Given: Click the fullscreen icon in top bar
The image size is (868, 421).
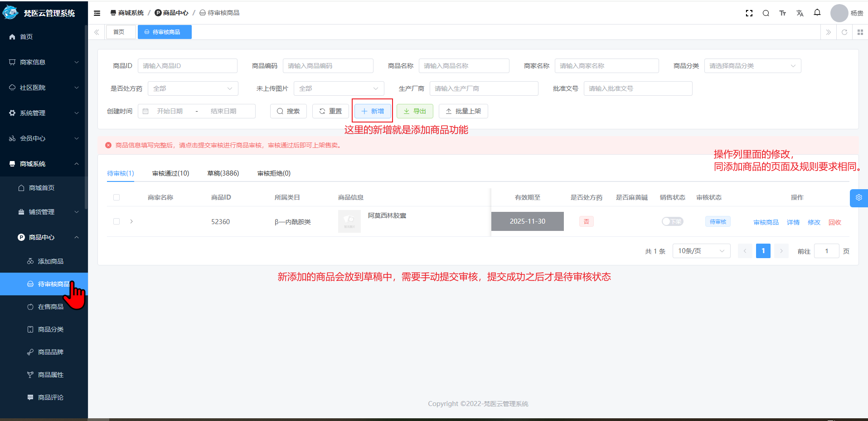Looking at the screenshot, I should [x=749, y=13].
